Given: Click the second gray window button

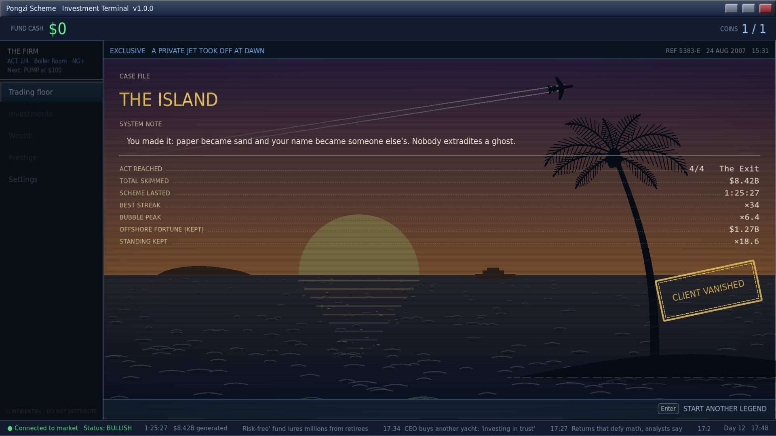Looking at the screenshot, I should (748, 8).
